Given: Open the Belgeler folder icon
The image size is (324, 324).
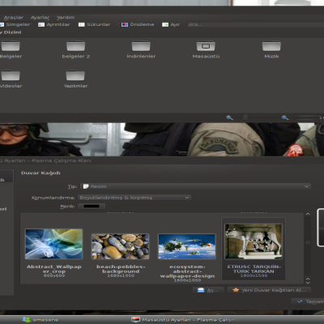Looking at the screenshot, I should tap(11, 46).
